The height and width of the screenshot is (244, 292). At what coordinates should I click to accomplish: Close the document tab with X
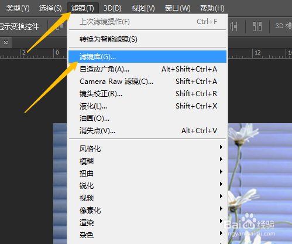6,42
